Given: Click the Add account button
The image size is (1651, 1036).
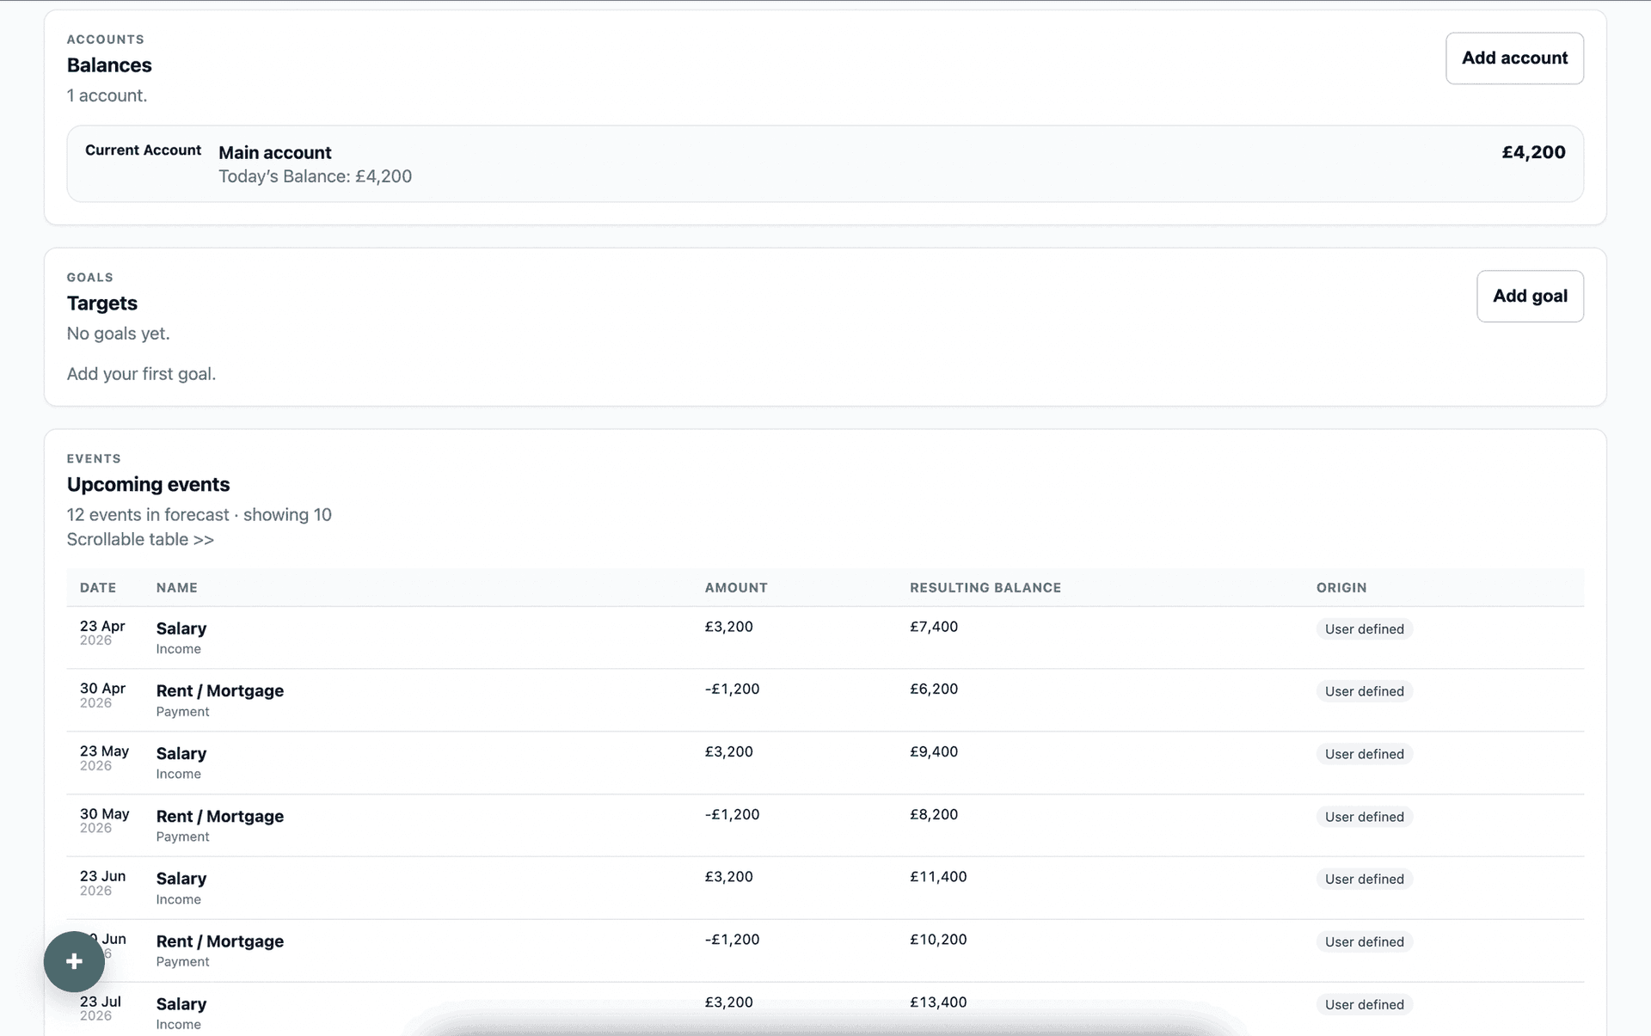Looking at the screenshot, I should [1514, 58].
